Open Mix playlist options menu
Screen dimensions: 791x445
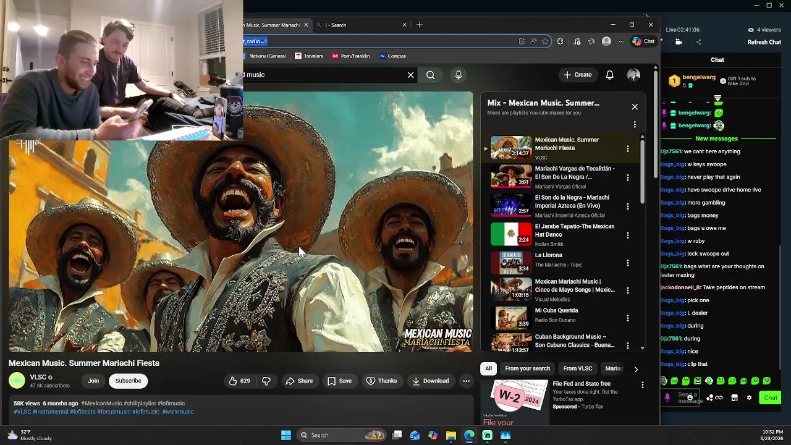pos(635,124)
